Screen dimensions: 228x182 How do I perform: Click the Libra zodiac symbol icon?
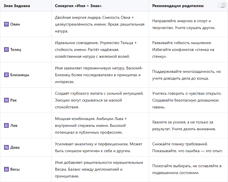(x=6, y=169)
